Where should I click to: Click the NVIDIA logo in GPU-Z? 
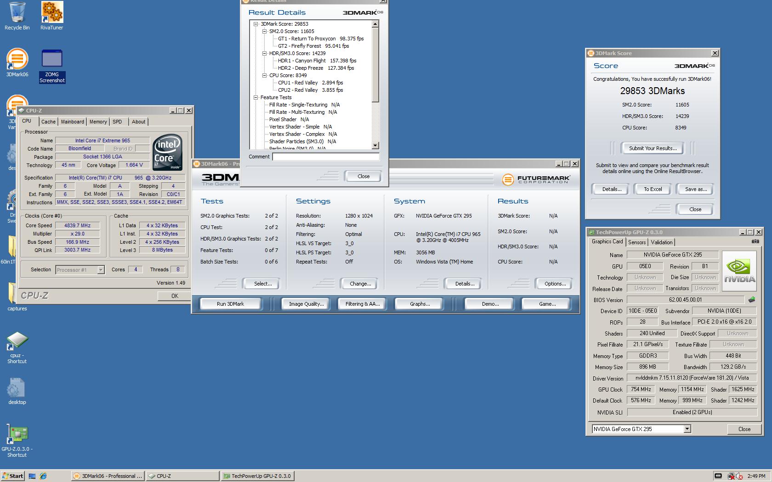(x=739, y=271)
